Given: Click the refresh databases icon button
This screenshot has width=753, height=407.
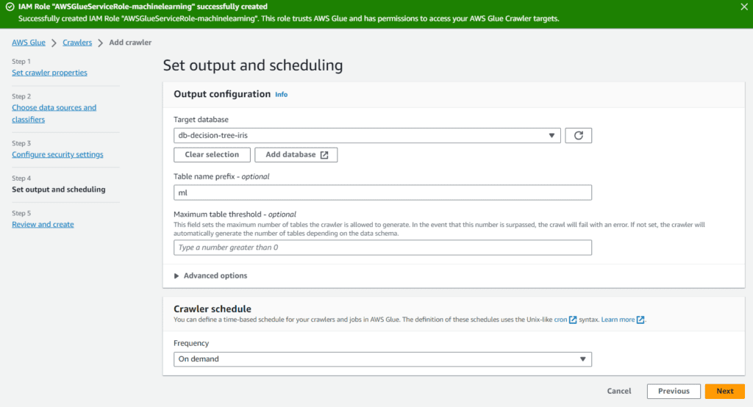Looking at the screenshot, I should [578, 135].
